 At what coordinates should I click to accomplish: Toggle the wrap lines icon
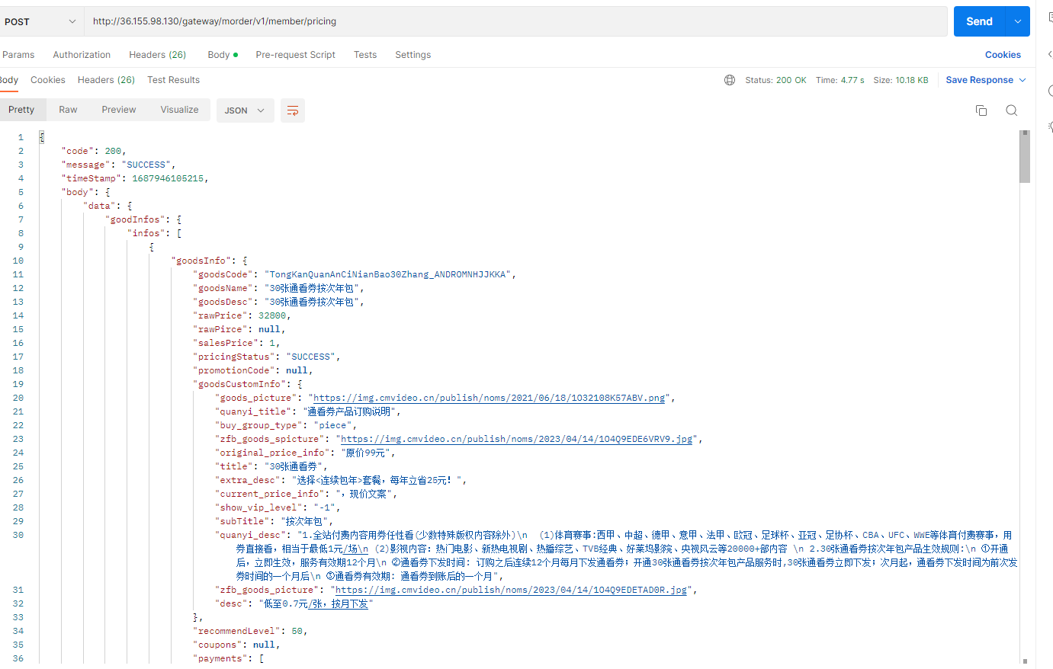point(293,110)
